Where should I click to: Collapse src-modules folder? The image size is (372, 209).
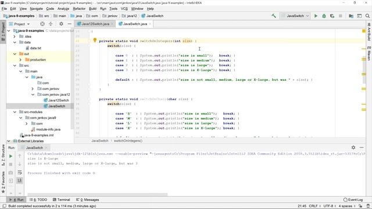point(15,112)
